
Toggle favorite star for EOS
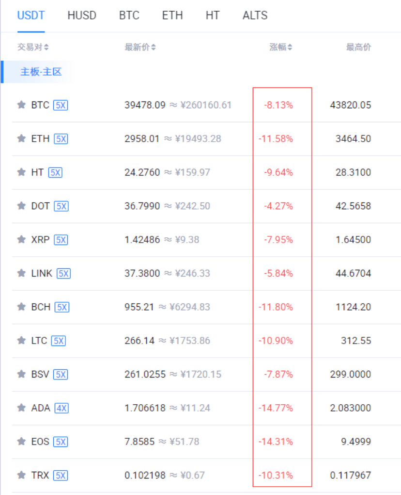pyautogui.click(x=21, y=442)
